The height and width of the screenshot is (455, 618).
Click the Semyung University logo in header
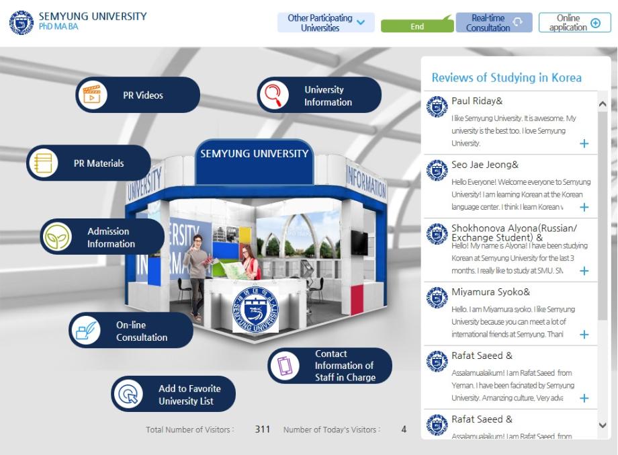[x=20, y=22]
